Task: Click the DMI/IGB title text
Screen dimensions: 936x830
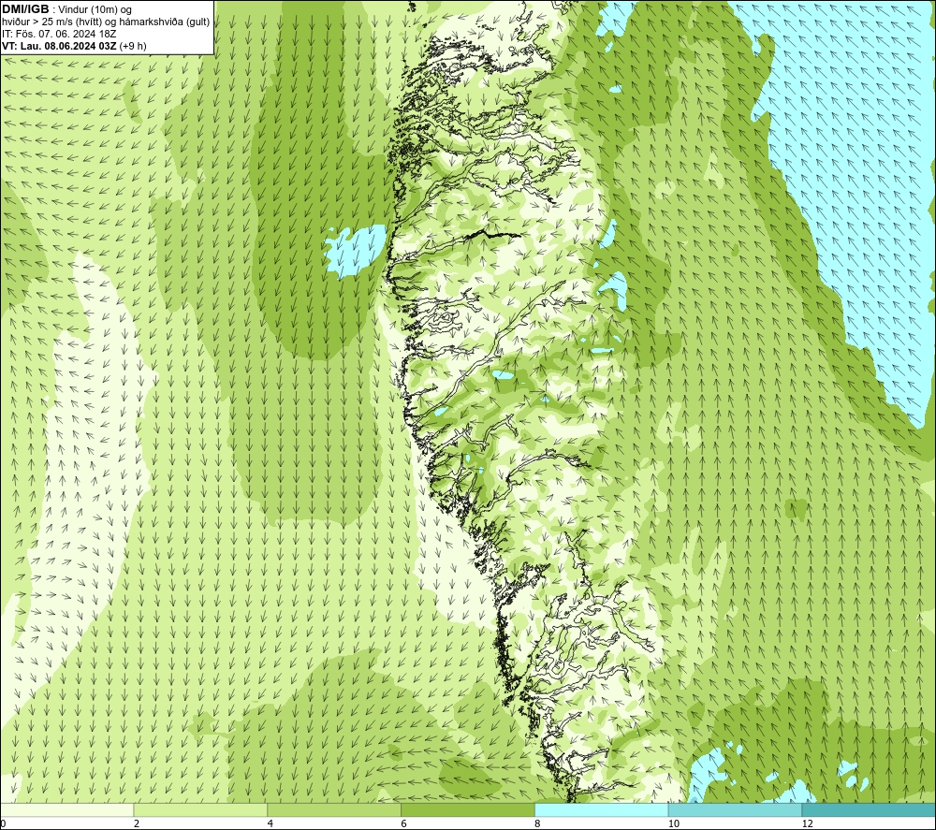Action: click(x=25, y=10)
